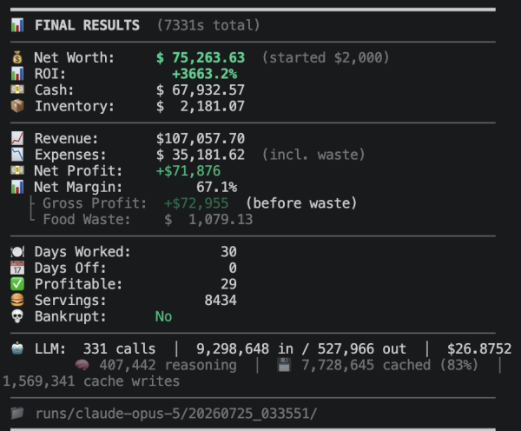Click the folder icon beside the runs path

[x=17, y=414]
